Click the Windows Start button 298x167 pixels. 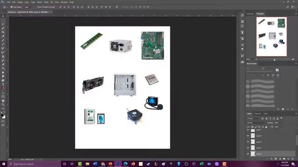(x=4, y=164)
